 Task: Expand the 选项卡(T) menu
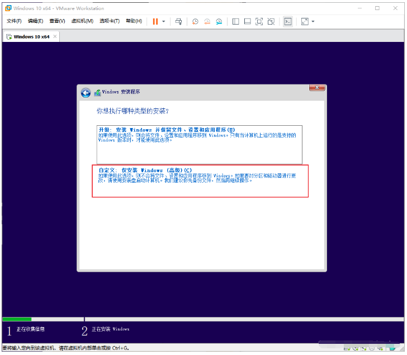pos(110,21)
